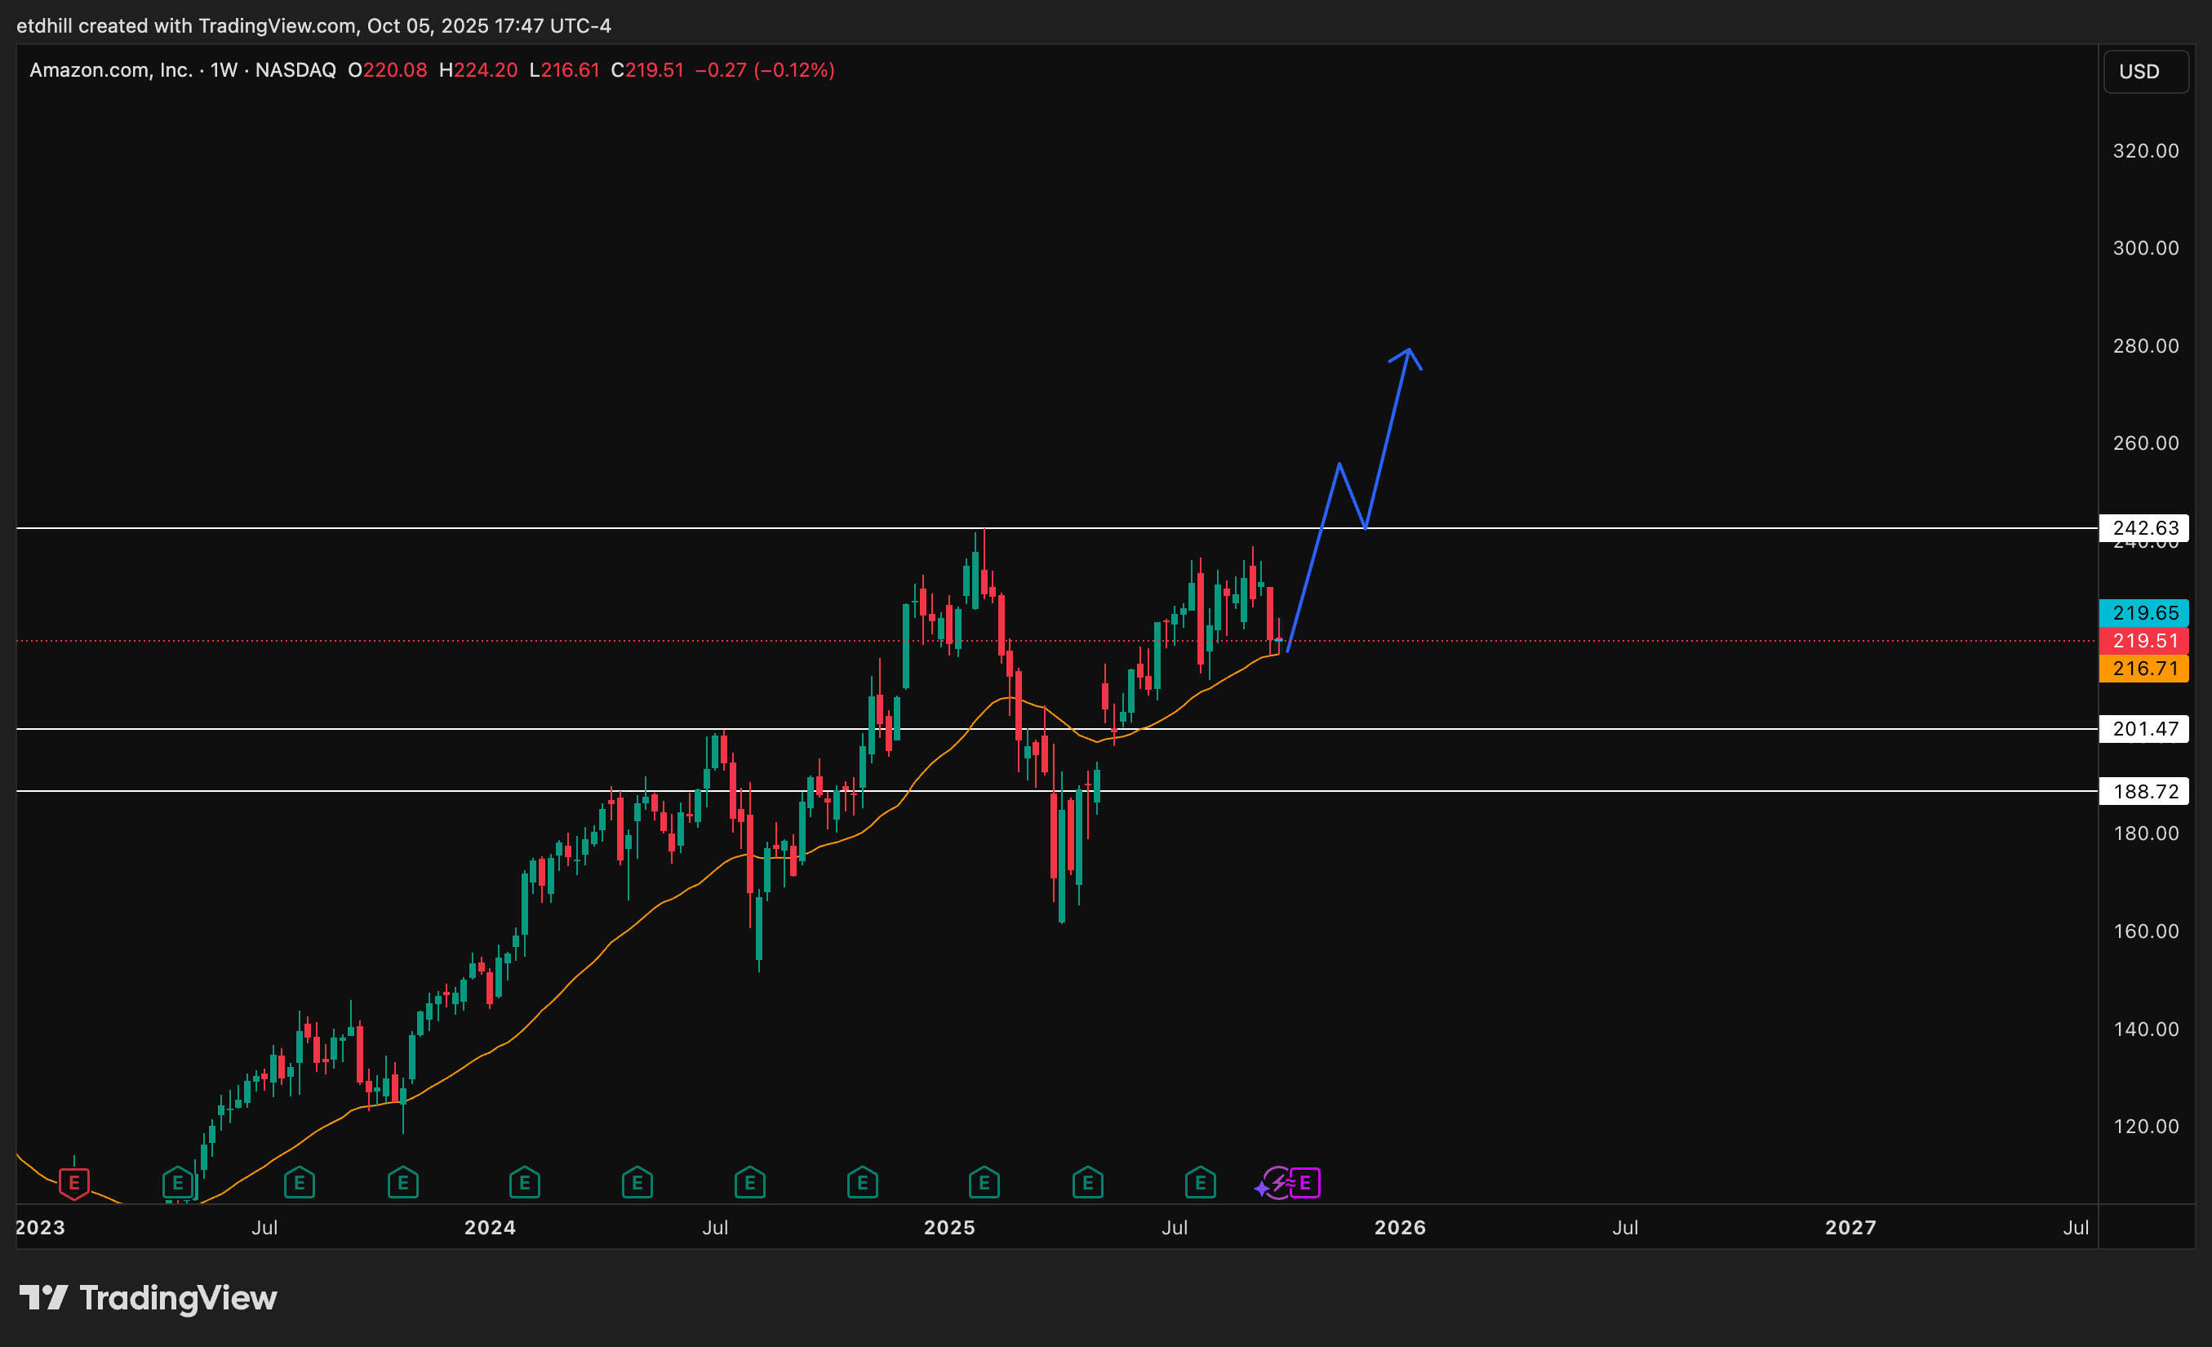Click the magenta upcoming earnings E marker
The height and width of the screenshot is (1347, 2212).
pos(1305,1183)
